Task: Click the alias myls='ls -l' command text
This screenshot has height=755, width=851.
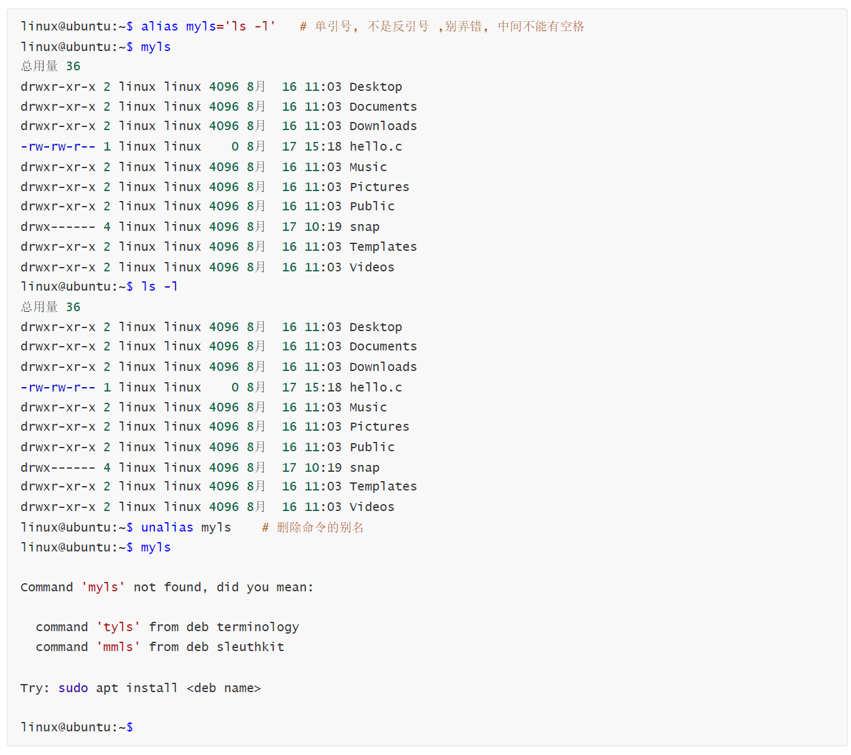Action: [x=208, y=26]
